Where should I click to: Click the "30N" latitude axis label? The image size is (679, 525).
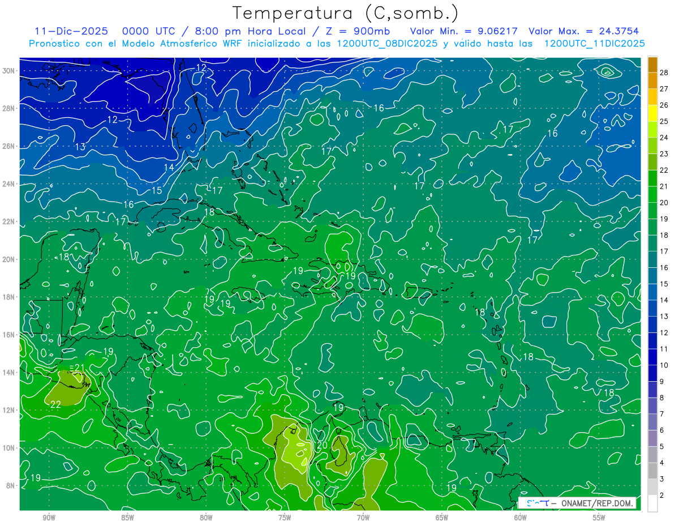(x=10, y=71)
